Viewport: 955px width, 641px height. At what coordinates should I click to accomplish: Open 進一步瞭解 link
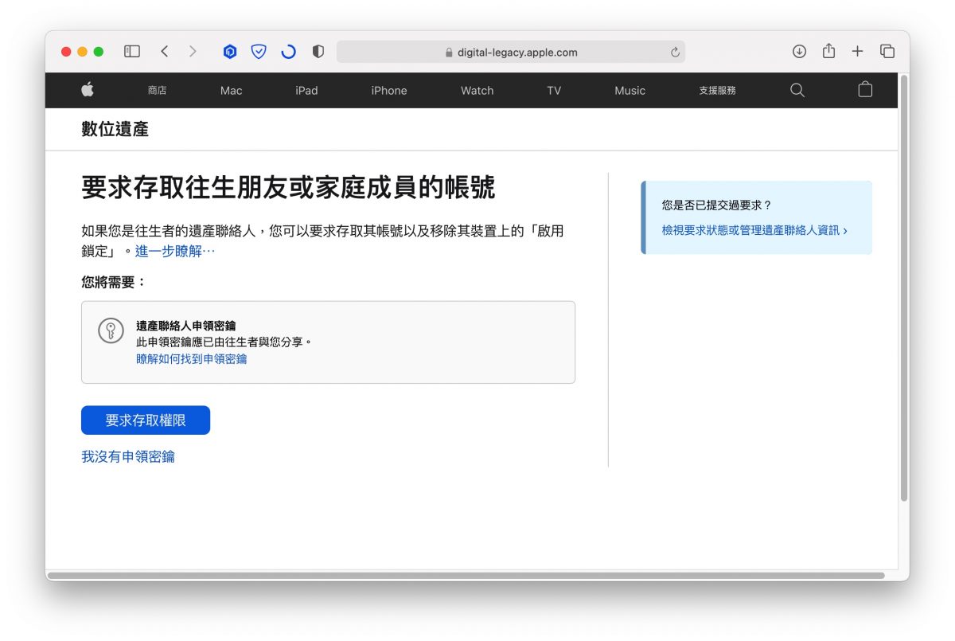click(175, 252)
